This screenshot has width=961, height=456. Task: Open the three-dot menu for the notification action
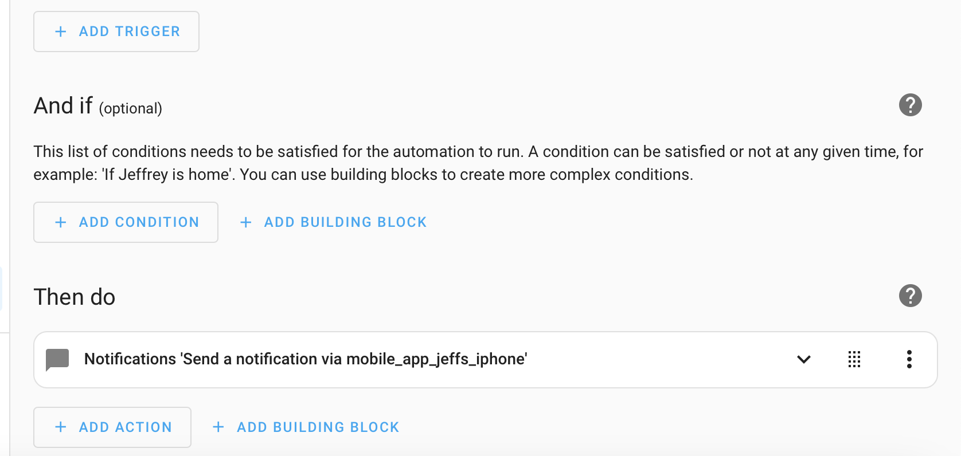[x=909, y=359]
